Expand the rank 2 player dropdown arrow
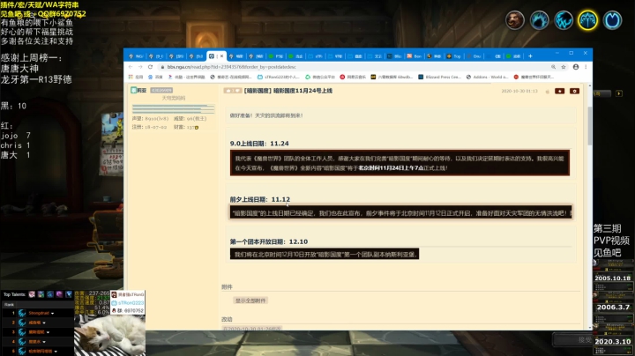The image size is (635, 356). (44, 323)
